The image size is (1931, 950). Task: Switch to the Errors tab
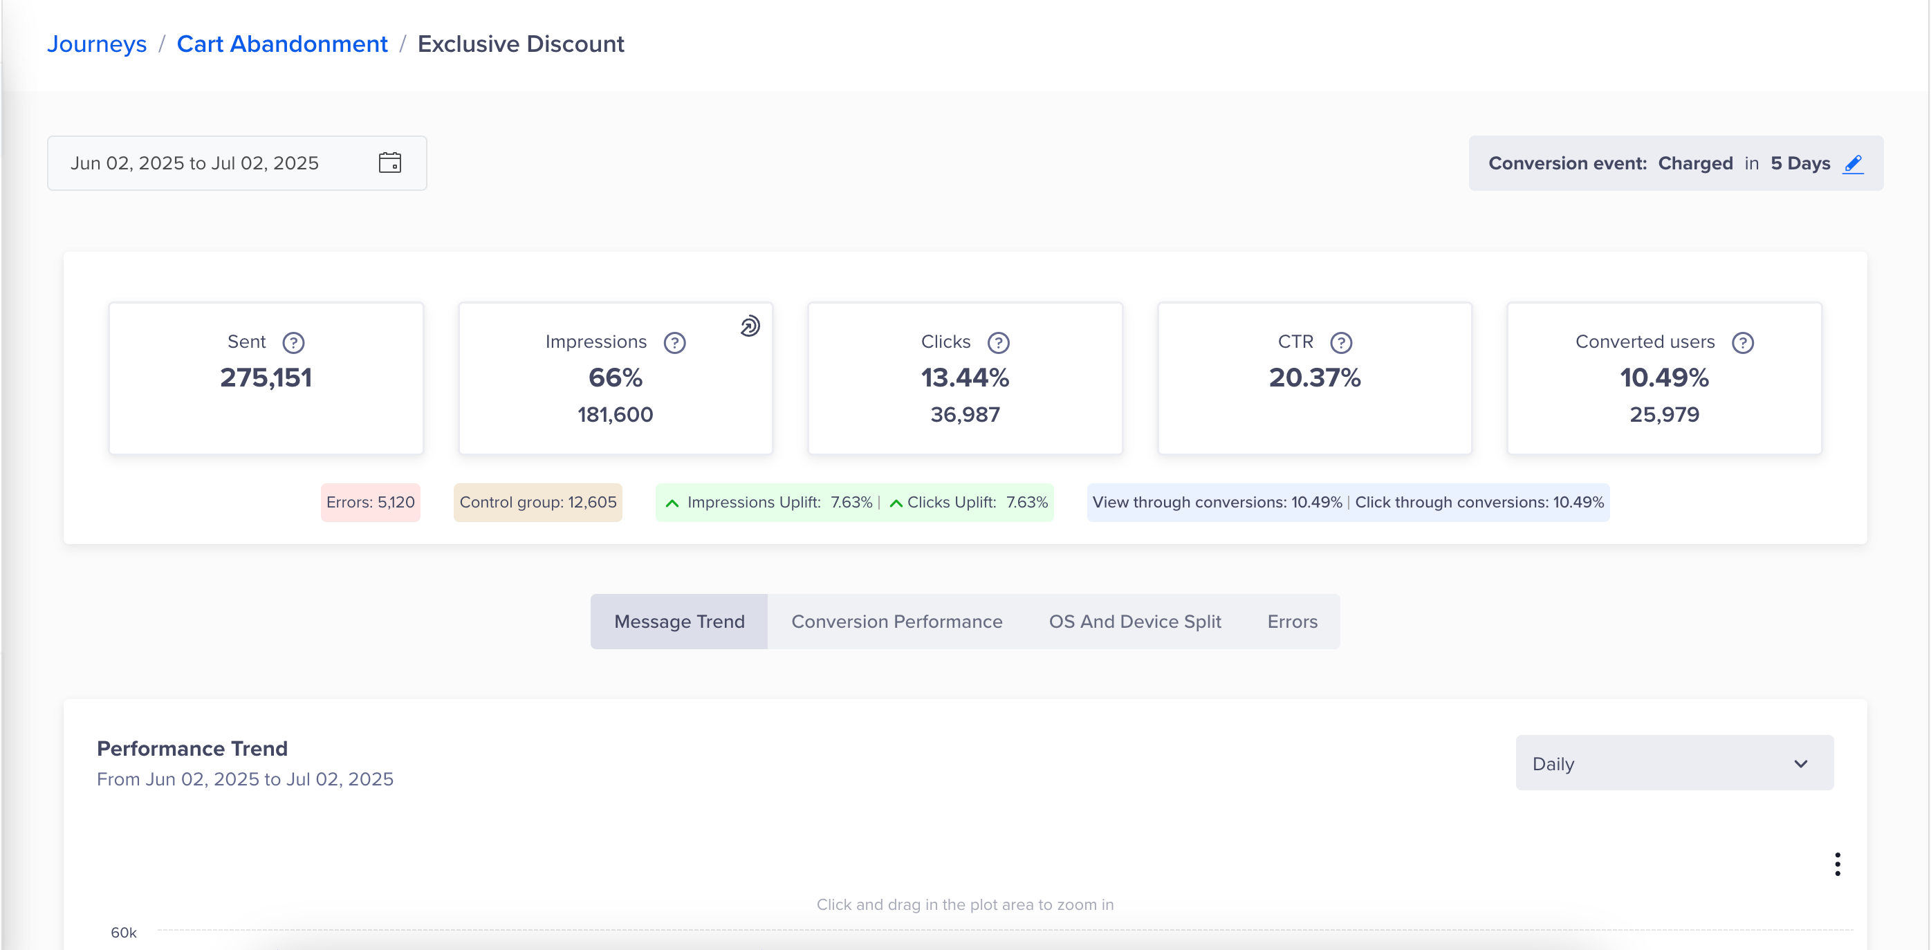click(1291, 621)
